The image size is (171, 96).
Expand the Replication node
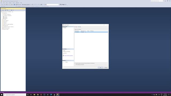pos(2,22)
